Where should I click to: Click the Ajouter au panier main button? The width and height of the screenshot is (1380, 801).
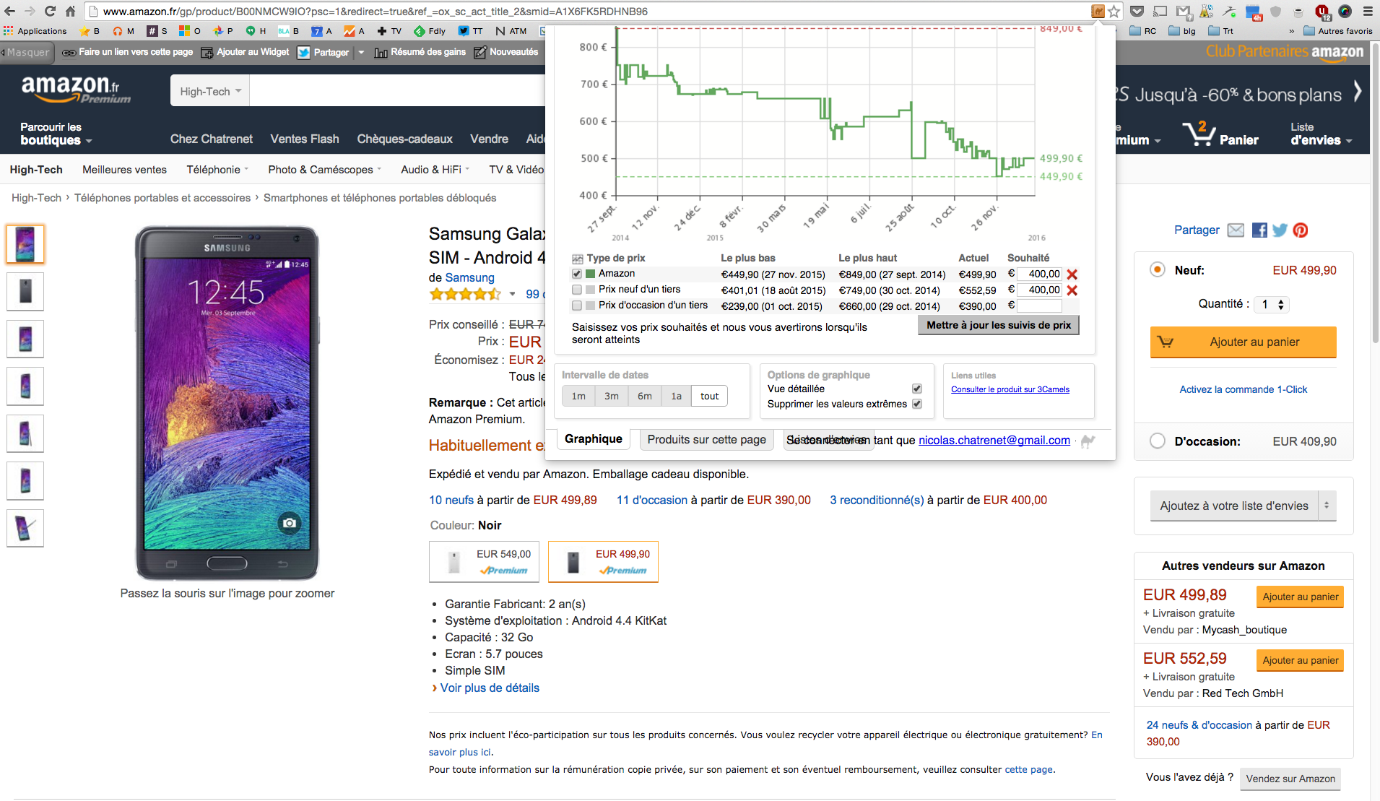tap(1243, 342)
